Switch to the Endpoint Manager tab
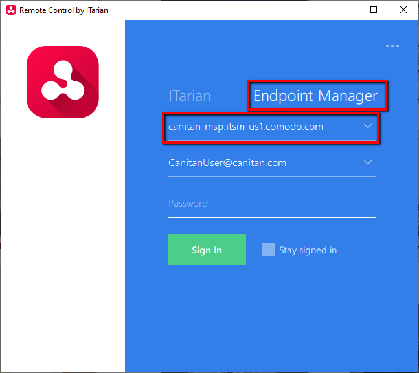Viewport: 419px width, 373px height. point(315,96)
